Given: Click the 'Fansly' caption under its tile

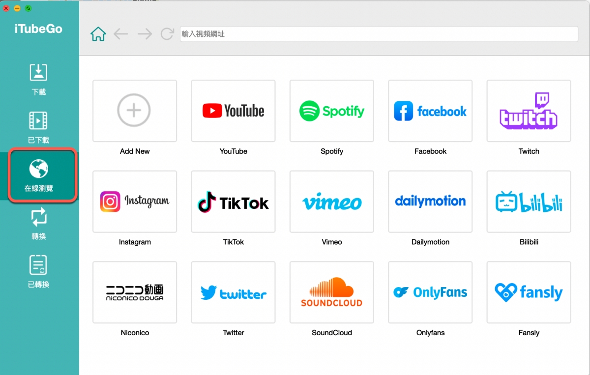Looking at the screenshot, I should (529, 333).
